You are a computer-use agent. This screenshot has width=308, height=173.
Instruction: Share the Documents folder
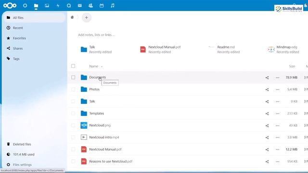(x=267, y=78)
